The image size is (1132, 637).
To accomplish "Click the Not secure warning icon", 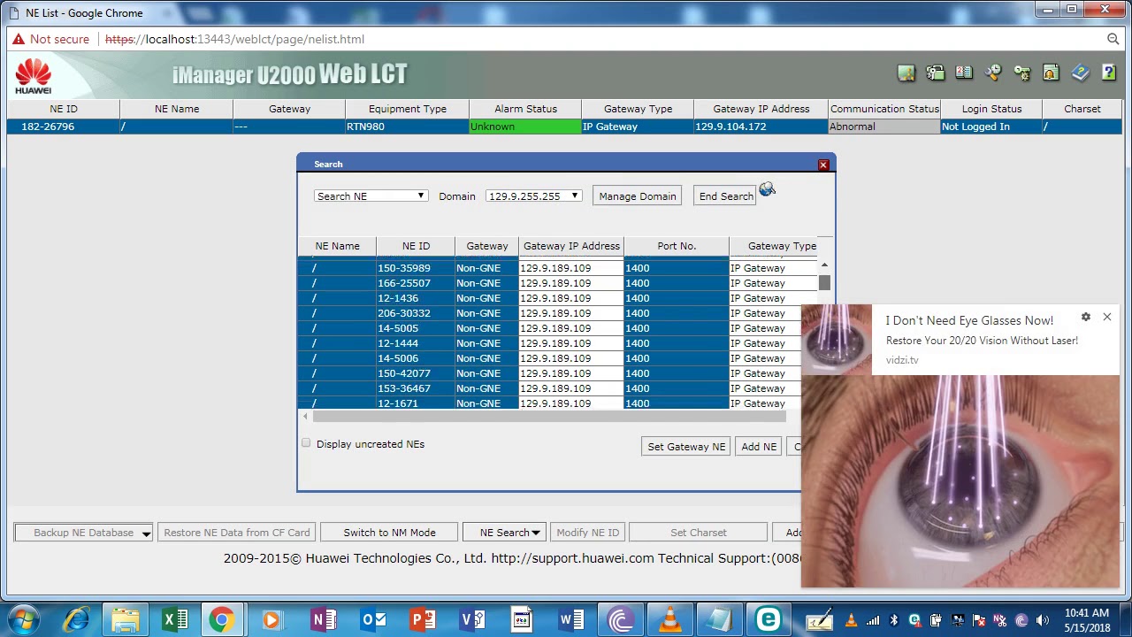I will (19, 39).
